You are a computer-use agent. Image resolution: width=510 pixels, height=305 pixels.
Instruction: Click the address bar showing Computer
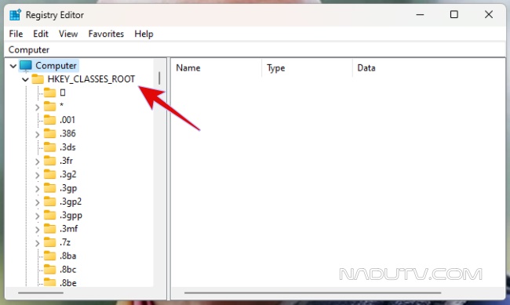(255, 49)
